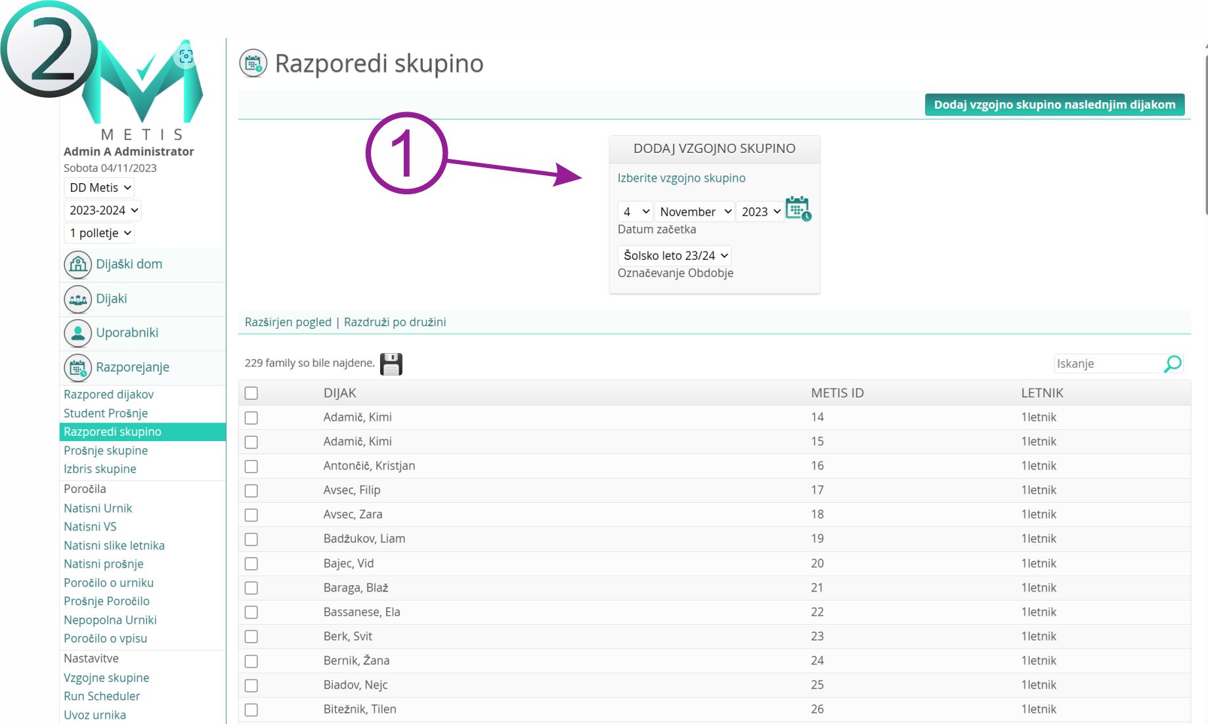This screenshot has height=724, width=1208.
Task: Select the checkbox for Baraga, Blaž
Action: [251, 588]
